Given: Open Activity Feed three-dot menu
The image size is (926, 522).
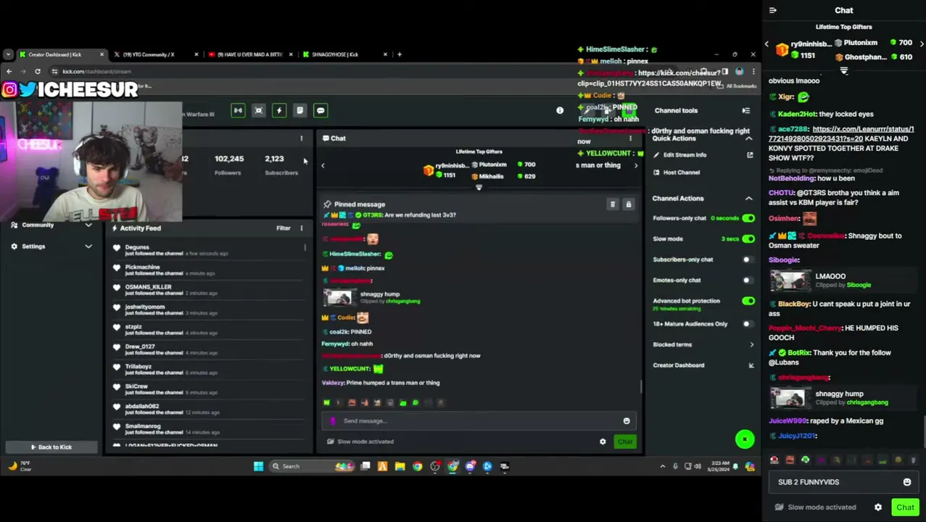Looking at the screenshot, I should pos(302,228).
